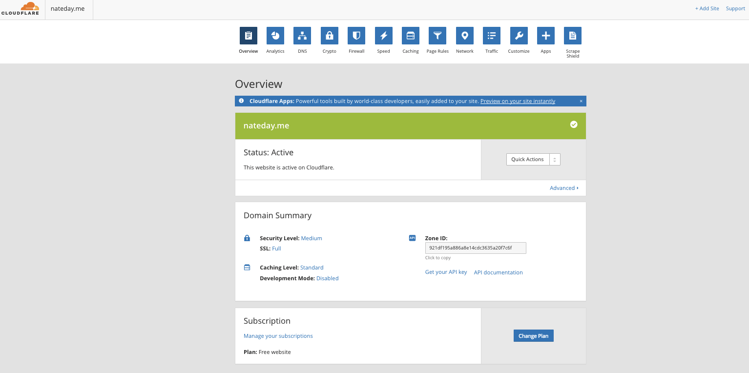Click the info icon in Apps banner
This screenshot has height=373, width=749.
point(241,101)
